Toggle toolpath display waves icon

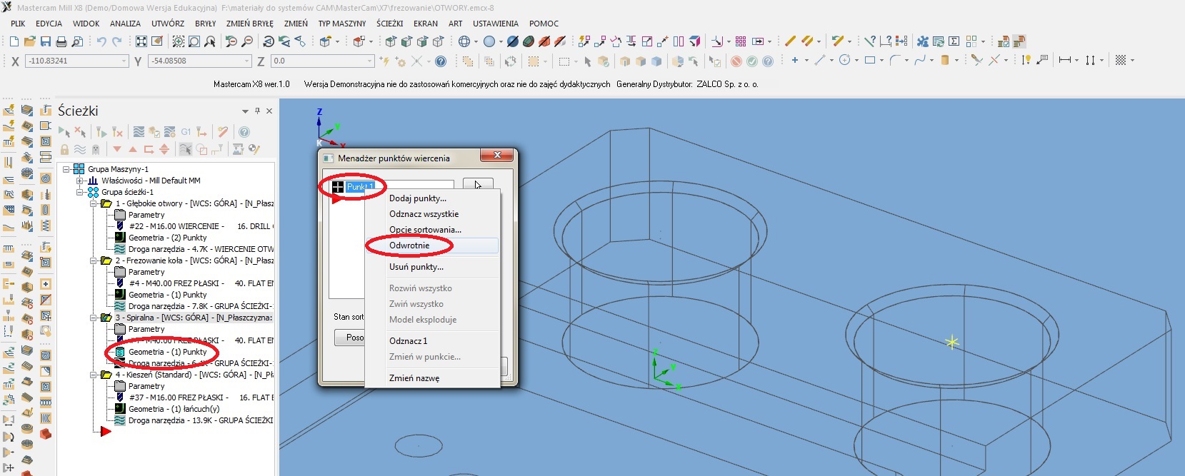80,149
